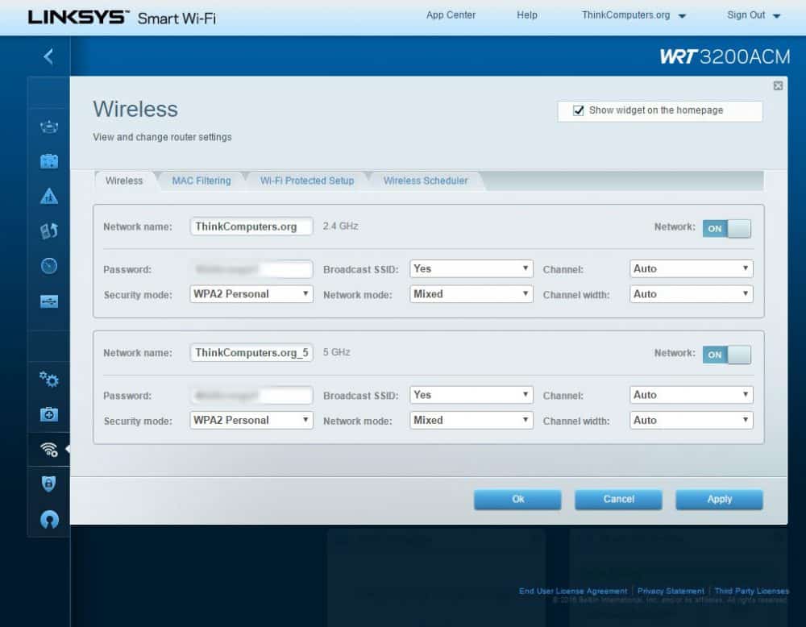This screenshot has width=806, height=627.
Task: Open External Storage USB icon
Action: pos(49,301)
